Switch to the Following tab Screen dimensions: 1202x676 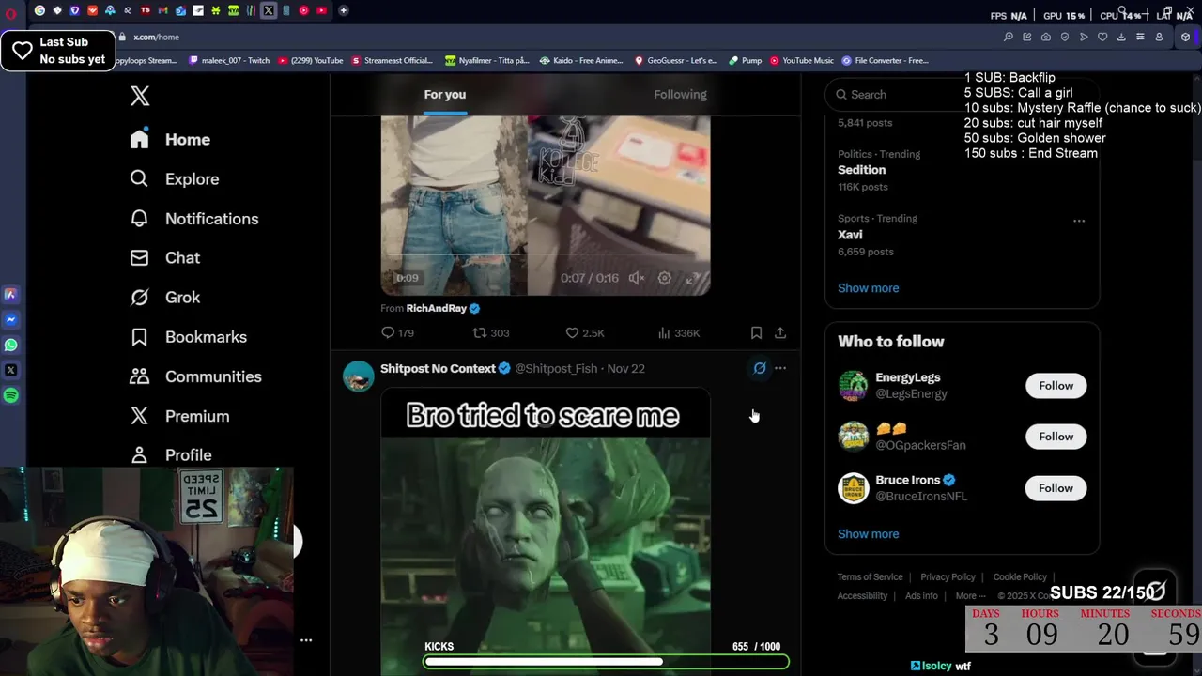click(x=680, y=94)
